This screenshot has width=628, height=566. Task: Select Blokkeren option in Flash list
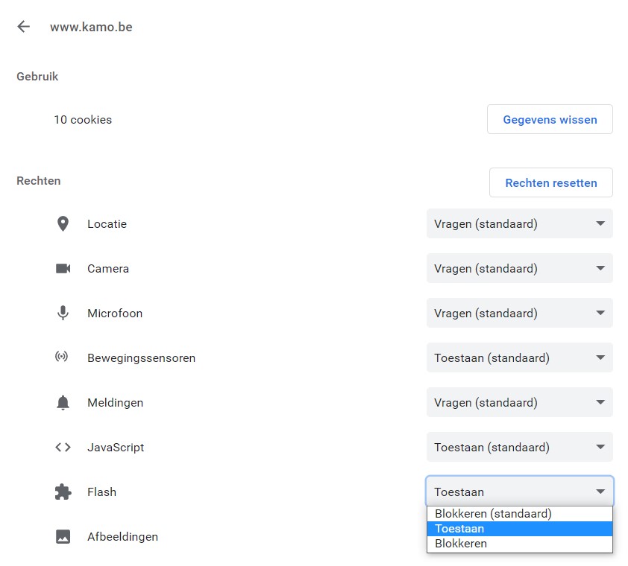point(519,544)
